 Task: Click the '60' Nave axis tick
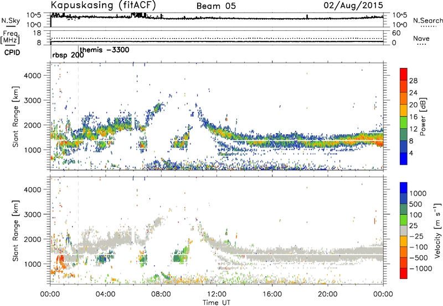[396, 33]
